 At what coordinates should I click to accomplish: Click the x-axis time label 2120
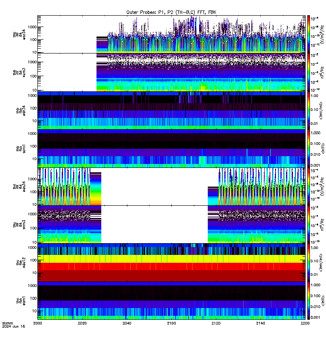pyautogui.click(x=216, y=323)
